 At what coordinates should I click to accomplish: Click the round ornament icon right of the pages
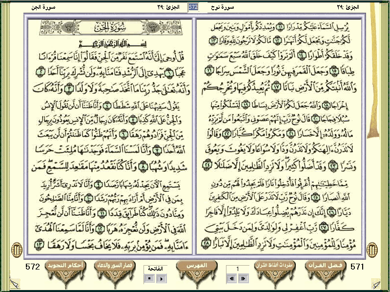(x=372, y=250)
